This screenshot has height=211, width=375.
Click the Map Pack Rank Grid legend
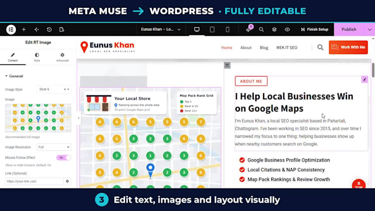pos(196,103)
